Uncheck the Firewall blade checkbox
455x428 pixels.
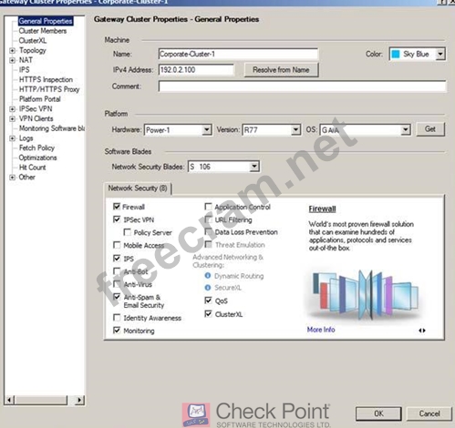point(117,207)
